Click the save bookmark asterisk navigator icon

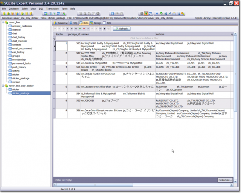(x=105, y=29)
